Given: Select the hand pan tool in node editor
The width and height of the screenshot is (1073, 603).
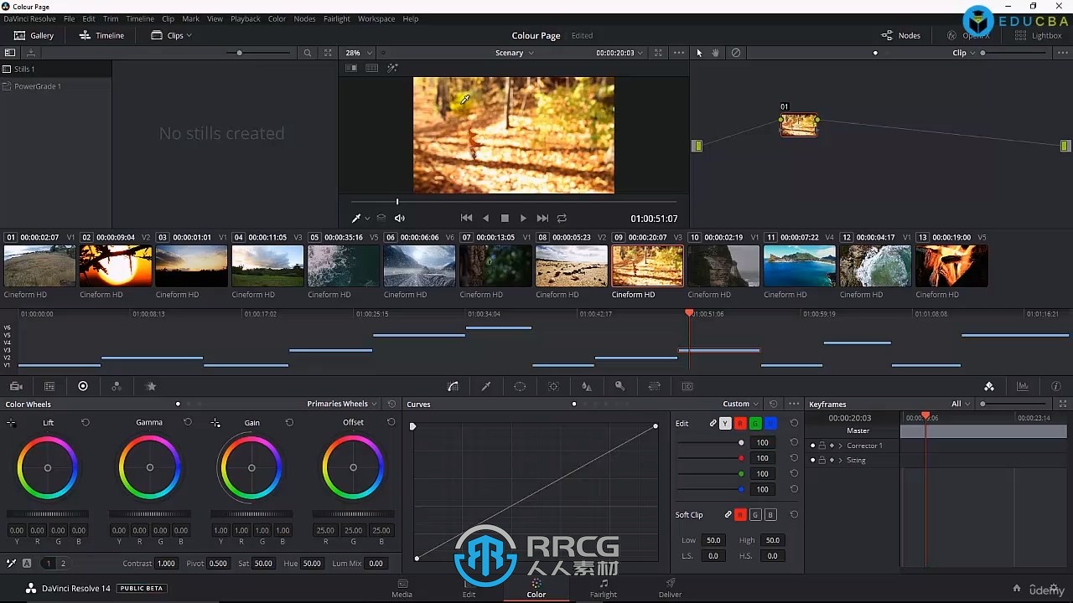Looking at the screenshot, I should (x=716, y=53).
